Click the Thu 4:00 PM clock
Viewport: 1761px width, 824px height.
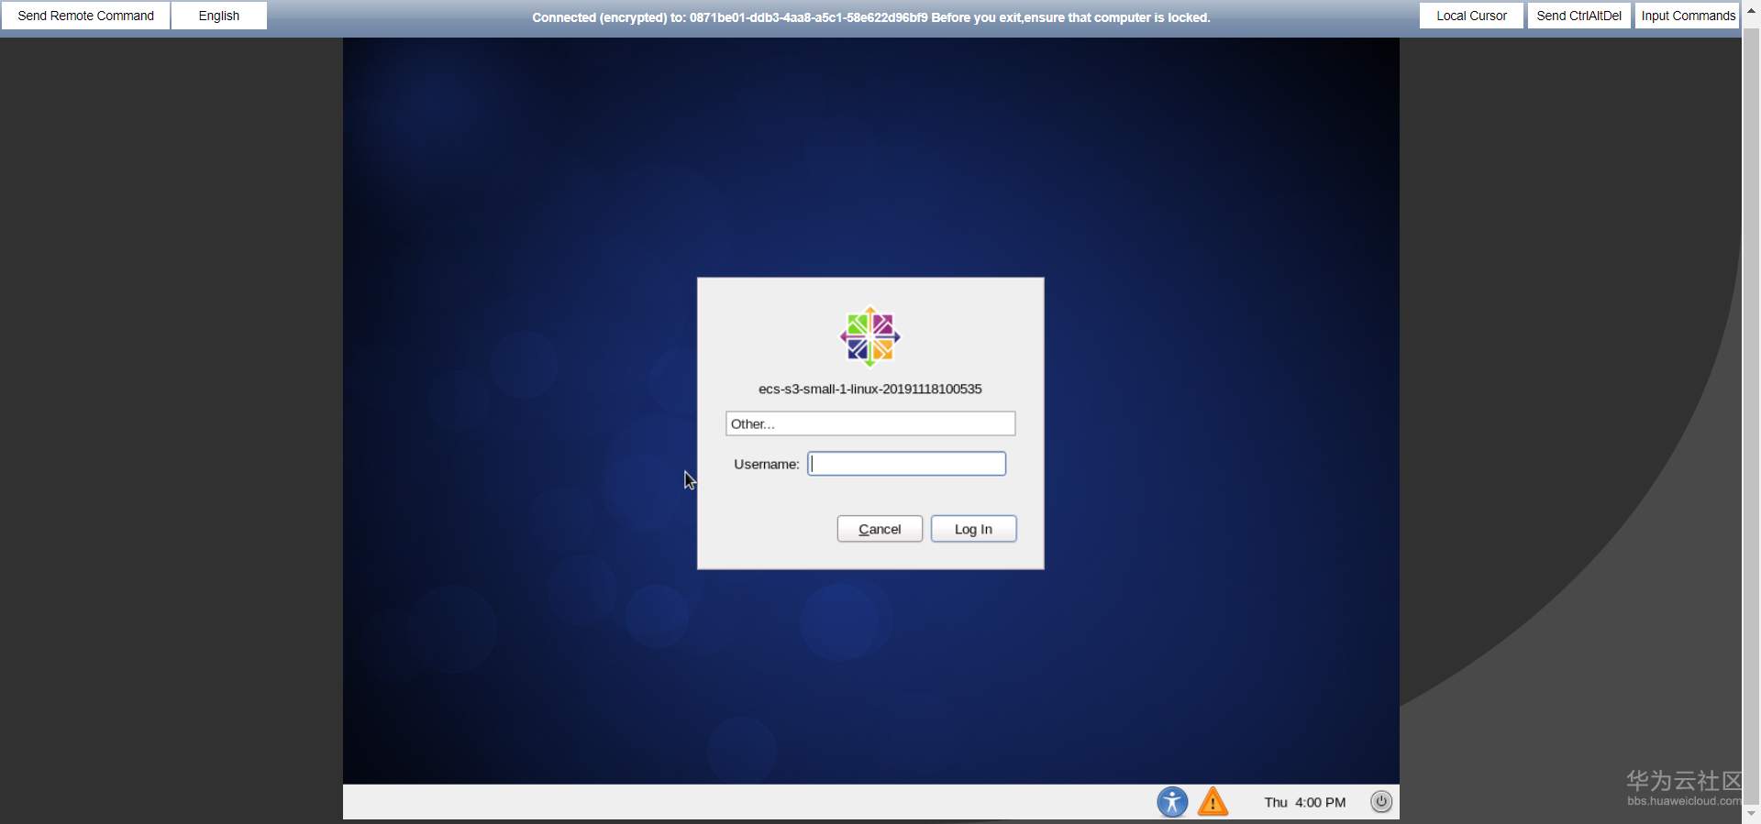(1305, 802)
